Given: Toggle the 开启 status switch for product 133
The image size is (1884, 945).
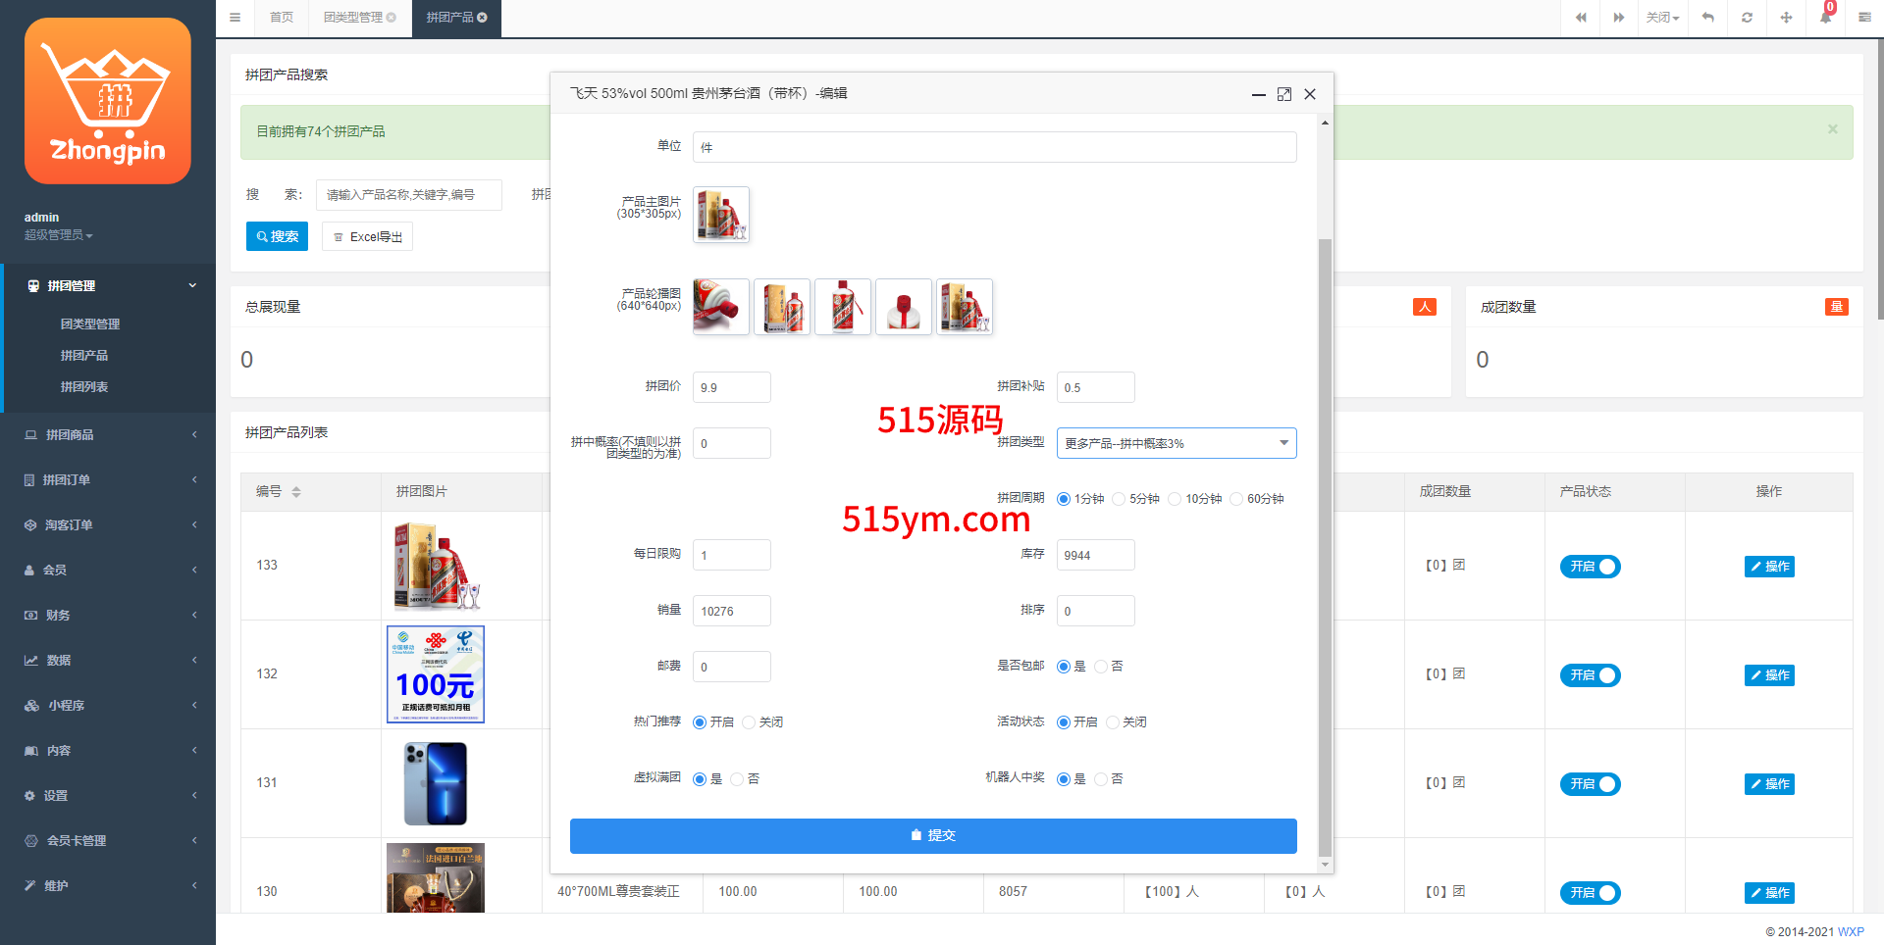Looking at the screenshot, I should (1590, 567).
